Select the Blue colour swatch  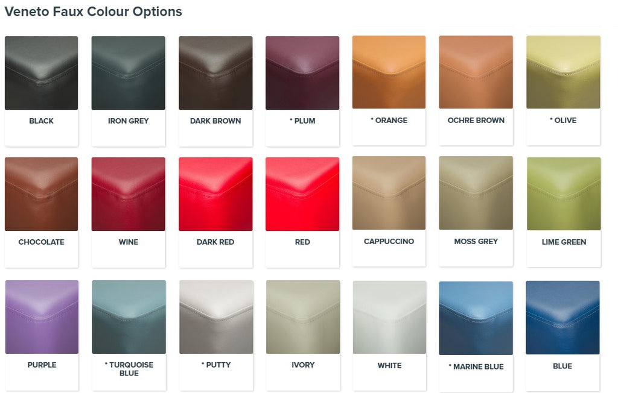pos(563,318)
